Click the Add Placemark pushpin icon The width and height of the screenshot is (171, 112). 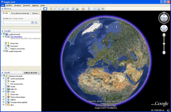[51, 9]
